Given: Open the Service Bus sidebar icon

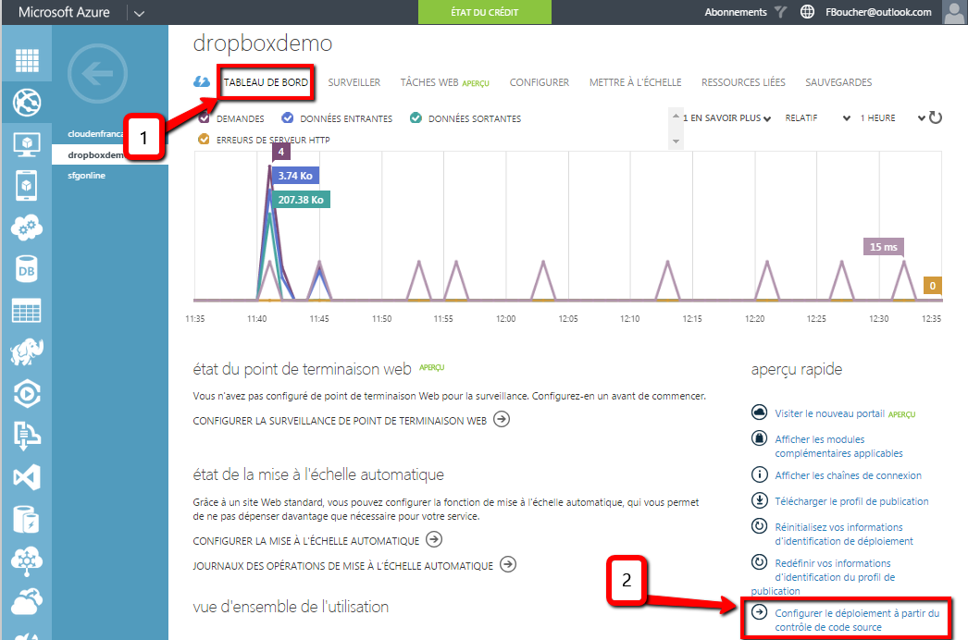Looking at the screenshot, I should coord(27,436).
